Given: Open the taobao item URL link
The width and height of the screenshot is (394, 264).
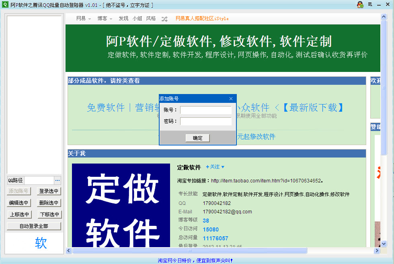Looking at the screenshot, I should pyautogui.click(x=266, y=180).
